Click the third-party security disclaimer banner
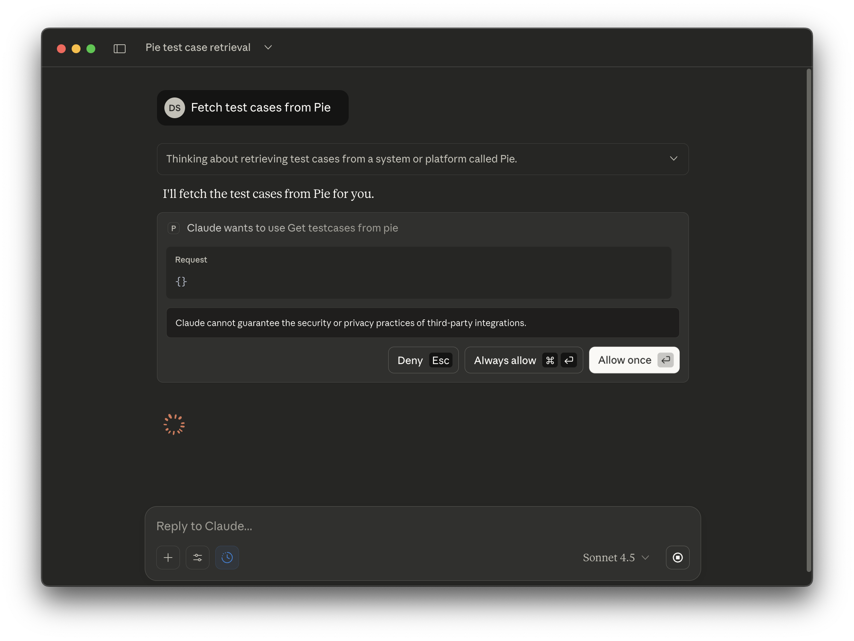Screen dimensions: 854x641 point(423,323)
